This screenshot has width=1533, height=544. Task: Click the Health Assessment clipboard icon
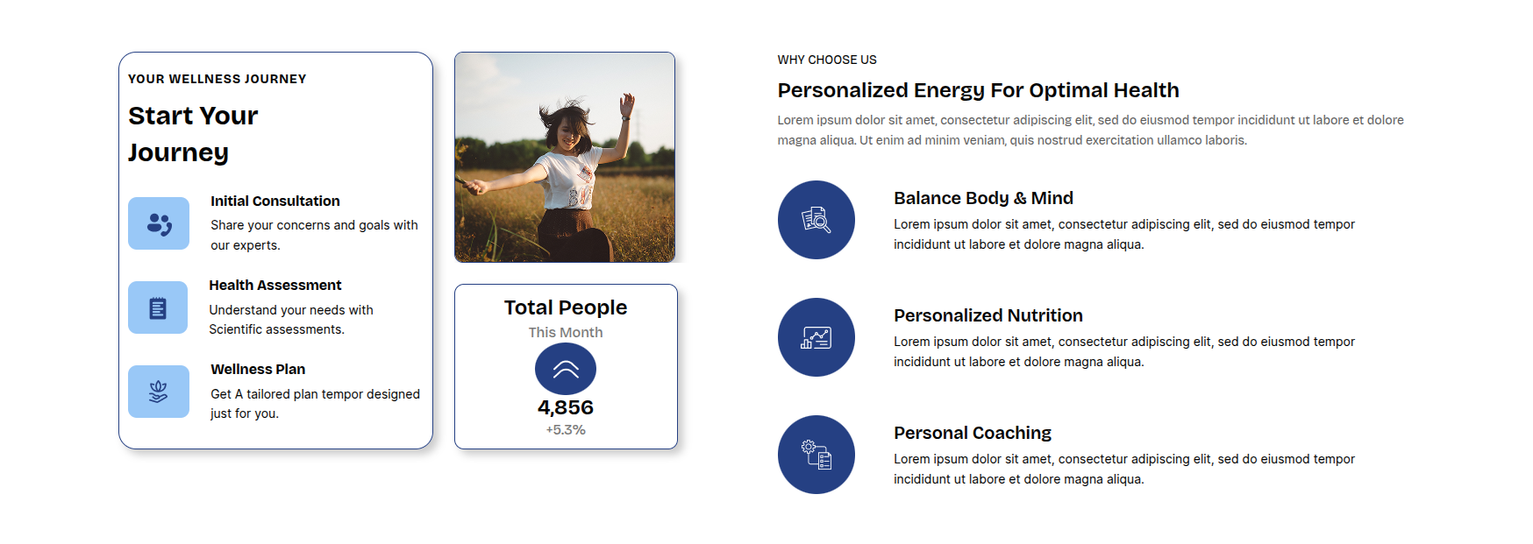coord(158,307)
